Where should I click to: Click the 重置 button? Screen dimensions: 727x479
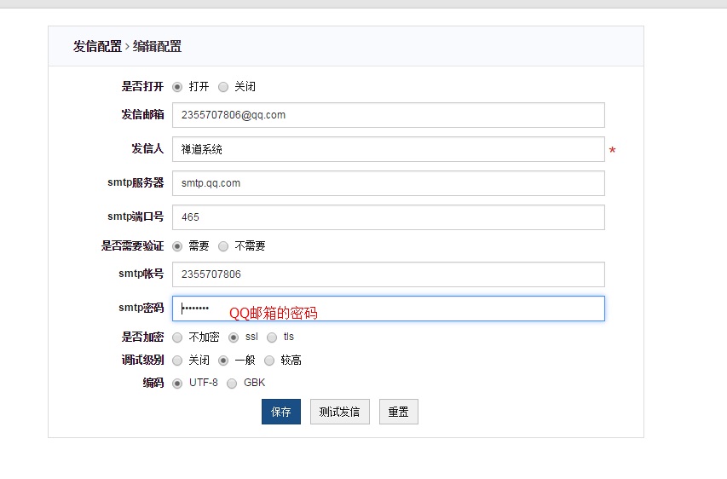point(399,412)
